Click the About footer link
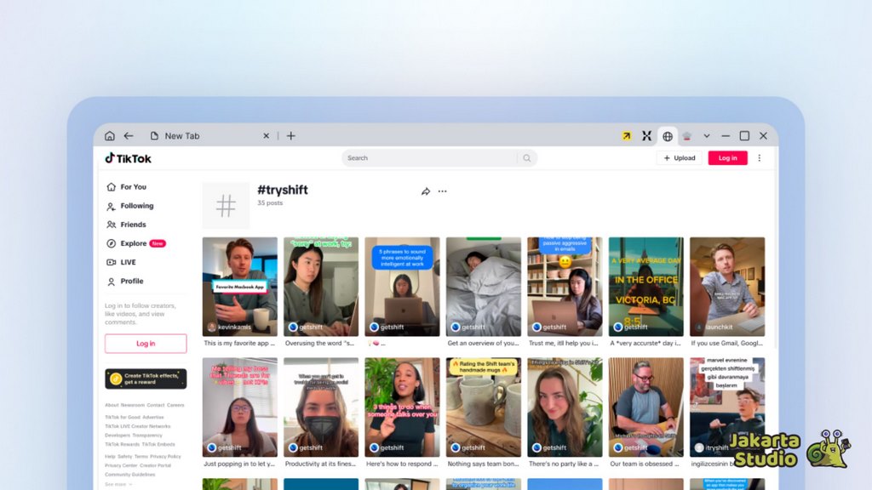 112,405
